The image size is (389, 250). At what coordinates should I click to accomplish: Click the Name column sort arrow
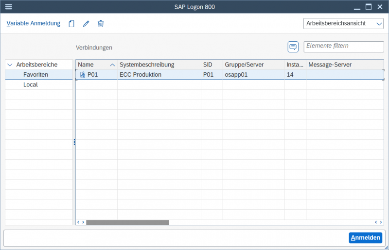(112, 65)
